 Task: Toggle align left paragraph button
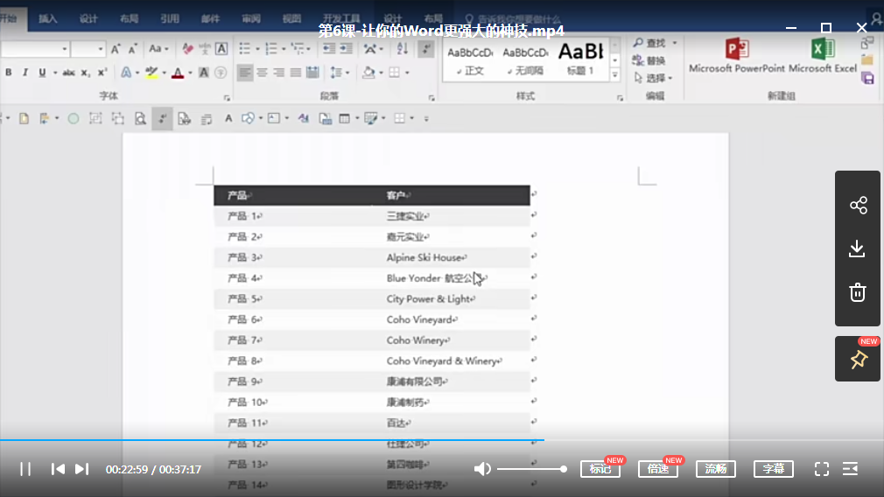245,73
